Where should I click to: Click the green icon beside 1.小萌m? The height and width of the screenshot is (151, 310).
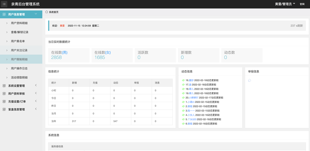coord(183,102)
